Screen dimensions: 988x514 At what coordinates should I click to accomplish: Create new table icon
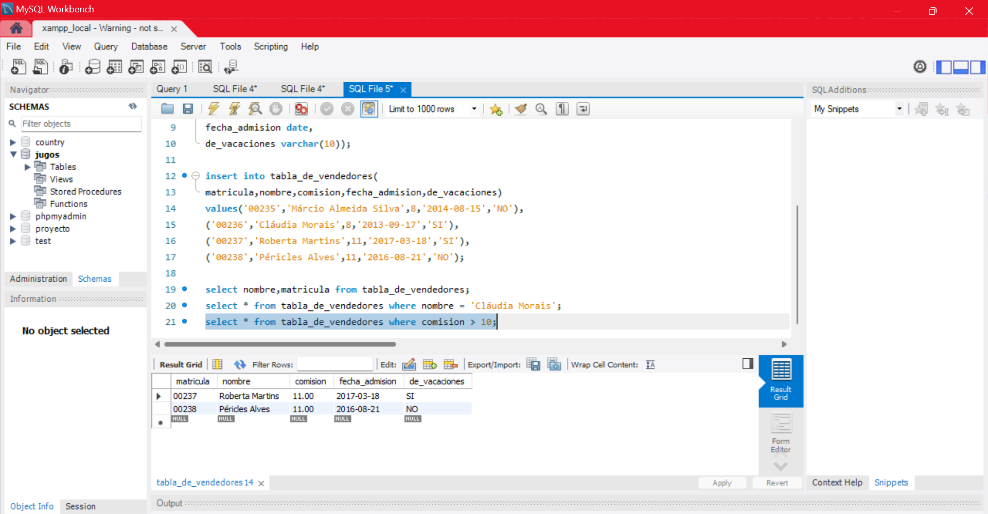tap(114, 66)
